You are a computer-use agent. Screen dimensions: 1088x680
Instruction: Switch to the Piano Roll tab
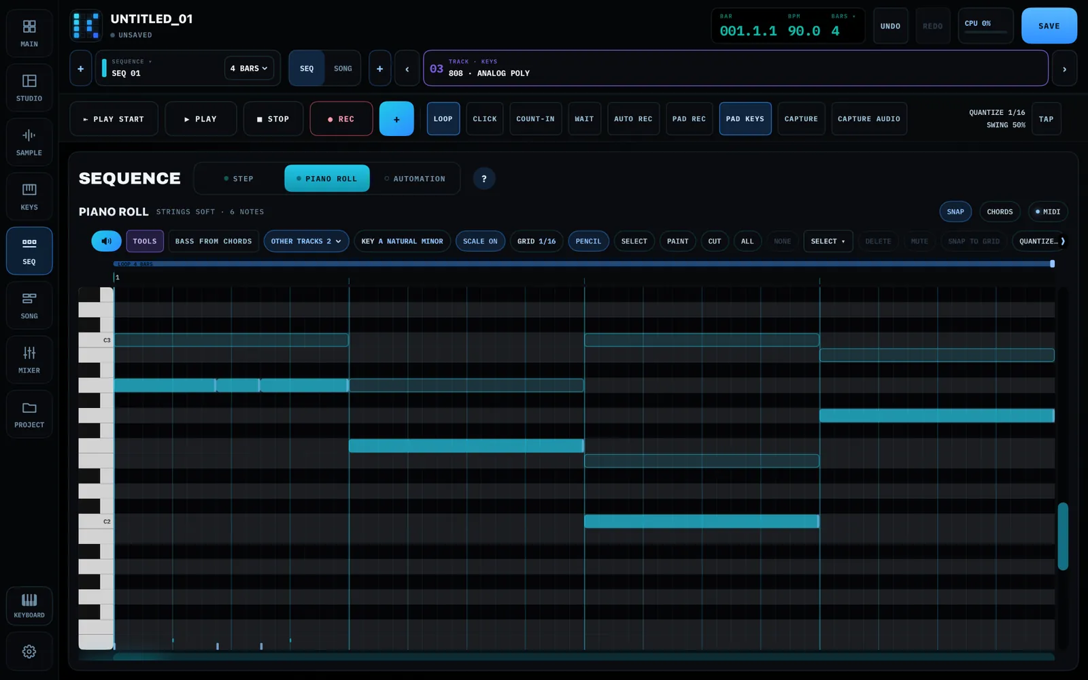(327, 179)
